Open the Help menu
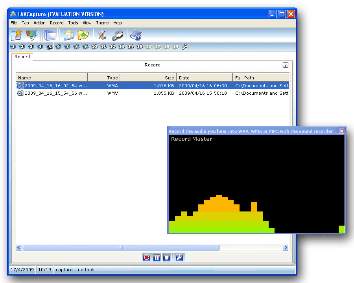The height and width of the screenshot is (283, 354). [117, 23]
